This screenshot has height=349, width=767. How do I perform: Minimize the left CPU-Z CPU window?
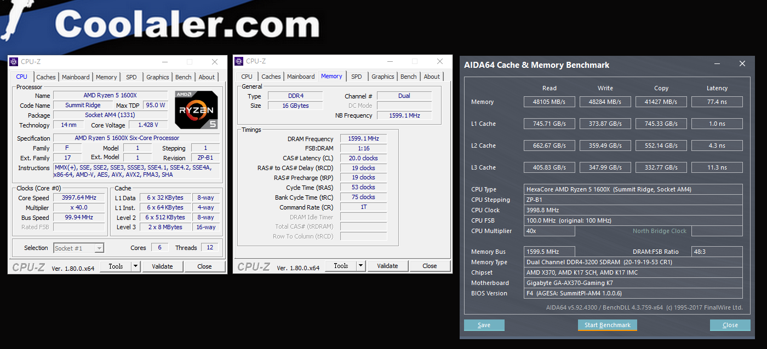click(x=164, y=62)
